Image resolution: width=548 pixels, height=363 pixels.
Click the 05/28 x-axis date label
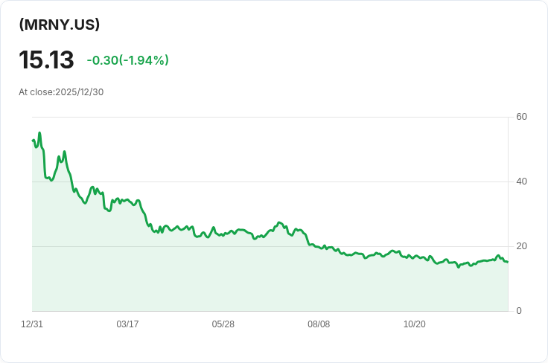(x=223, y=324)
